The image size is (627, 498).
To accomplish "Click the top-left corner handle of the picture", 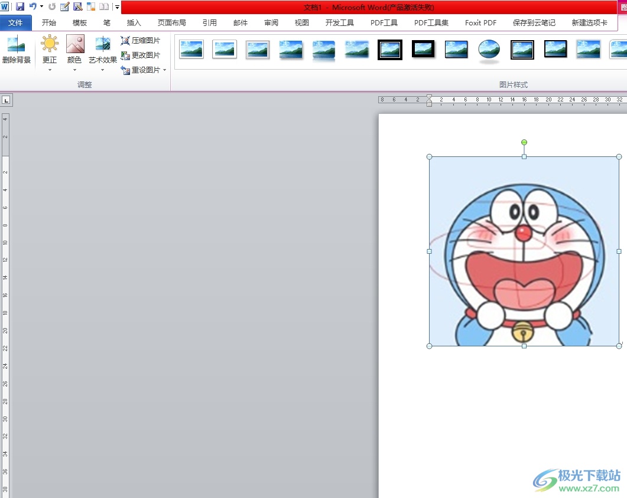I will coord(430,157).
